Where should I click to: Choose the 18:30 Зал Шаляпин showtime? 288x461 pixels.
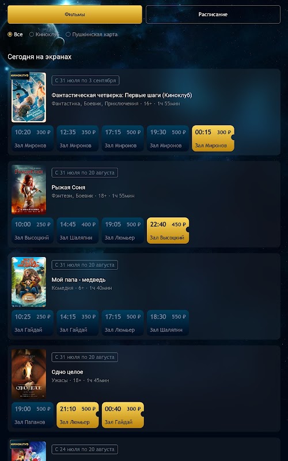coord(168,323)
